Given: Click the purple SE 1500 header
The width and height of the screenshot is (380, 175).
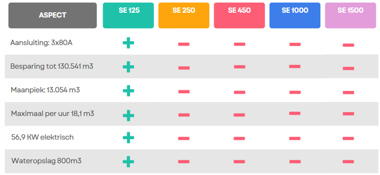Looking at the screenshot, I should coord(350,15).
